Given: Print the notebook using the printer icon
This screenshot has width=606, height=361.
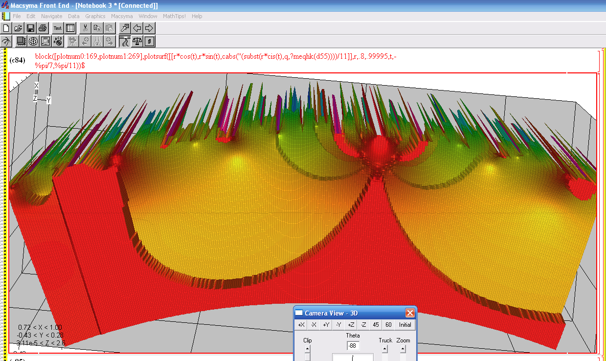Looking at the screenshot, I should (x=43, y=28).
